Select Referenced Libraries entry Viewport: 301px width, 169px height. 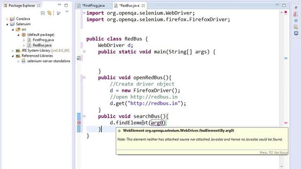pos(37,56)
